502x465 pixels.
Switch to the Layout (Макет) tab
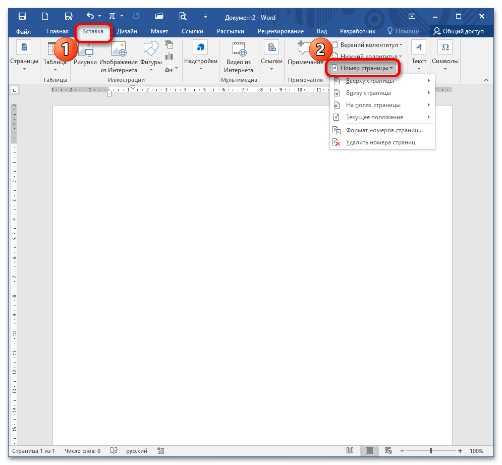point(159,31)
